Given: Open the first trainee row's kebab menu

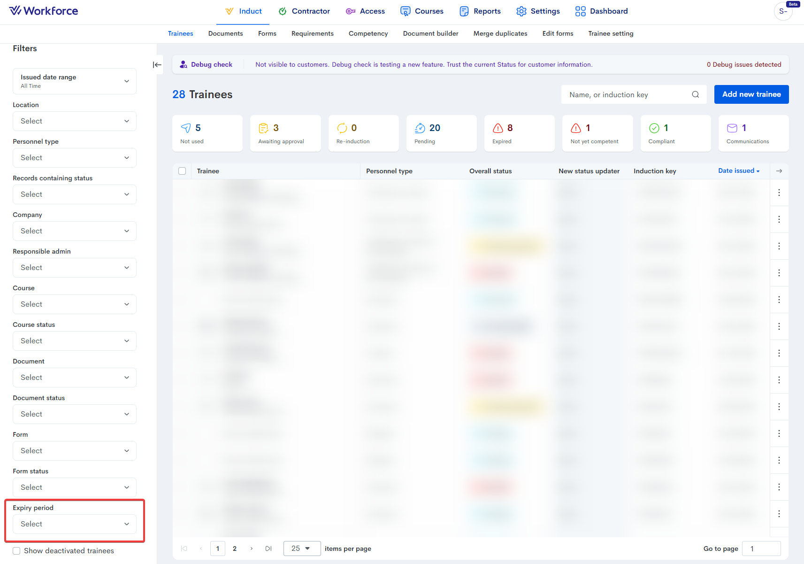Looking at the screenshot, I should coord(779,193).
